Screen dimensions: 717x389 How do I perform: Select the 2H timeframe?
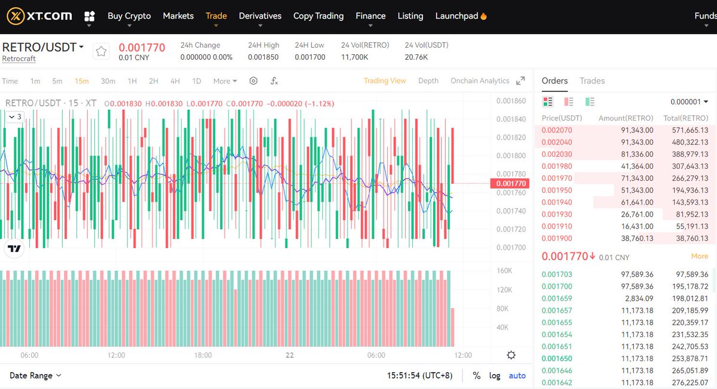(154, 81)
